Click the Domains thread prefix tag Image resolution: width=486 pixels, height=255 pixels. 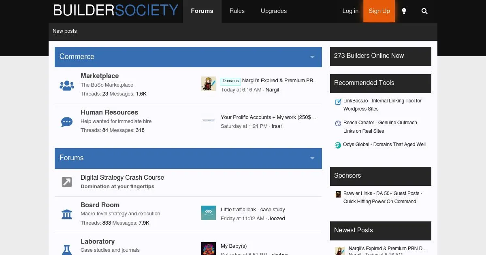tap(230, 81)
